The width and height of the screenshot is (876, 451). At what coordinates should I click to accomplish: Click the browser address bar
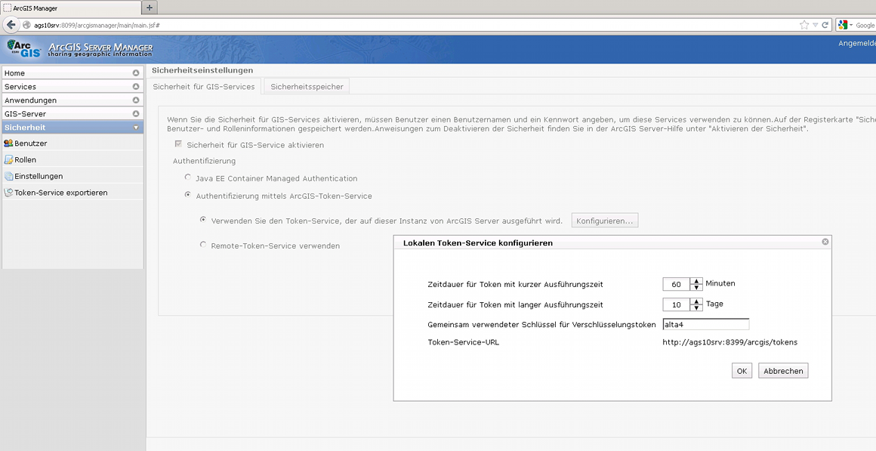(x=413, y=25)
